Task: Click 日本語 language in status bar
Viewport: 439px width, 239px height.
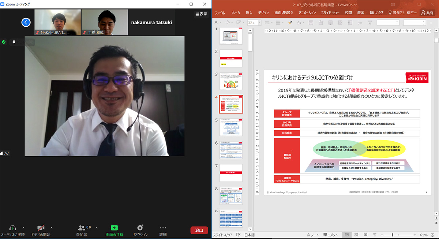Action: pyautogui.click(x=249, y=235)
